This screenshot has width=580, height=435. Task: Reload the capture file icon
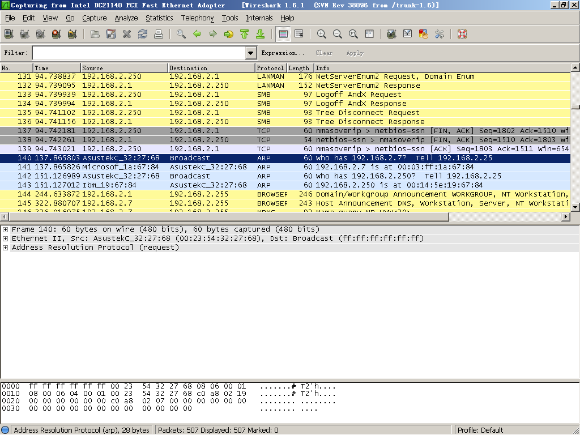[x=143, y=35]
